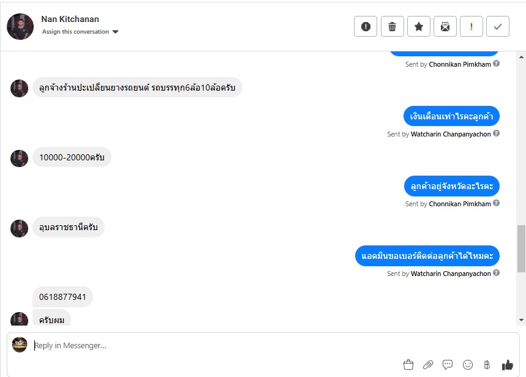
Task: Mark conversation as unread with the envelope icon
Action: [x=445, y=26]
